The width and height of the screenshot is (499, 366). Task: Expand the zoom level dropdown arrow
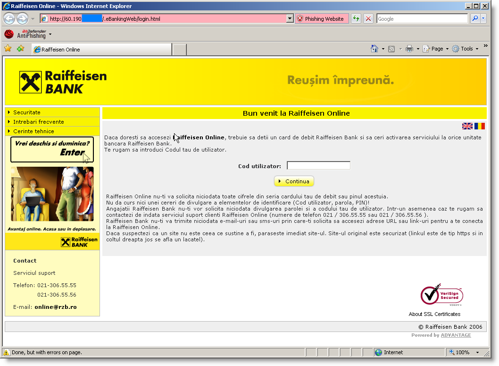pos(477,352)
